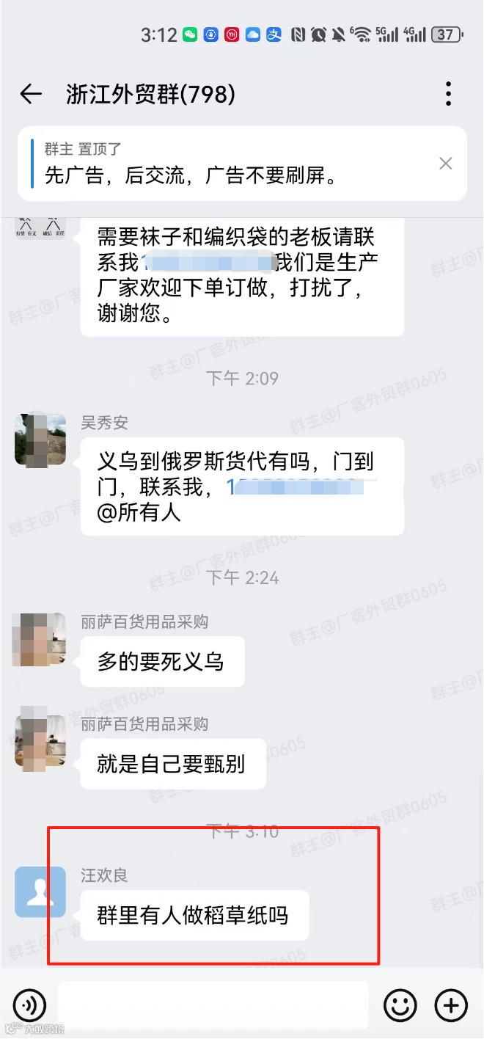This screenshot has height=1039, width=484.
Task: Select the 多的要死义乌 message bubble
Action: (x=162, y=662)
